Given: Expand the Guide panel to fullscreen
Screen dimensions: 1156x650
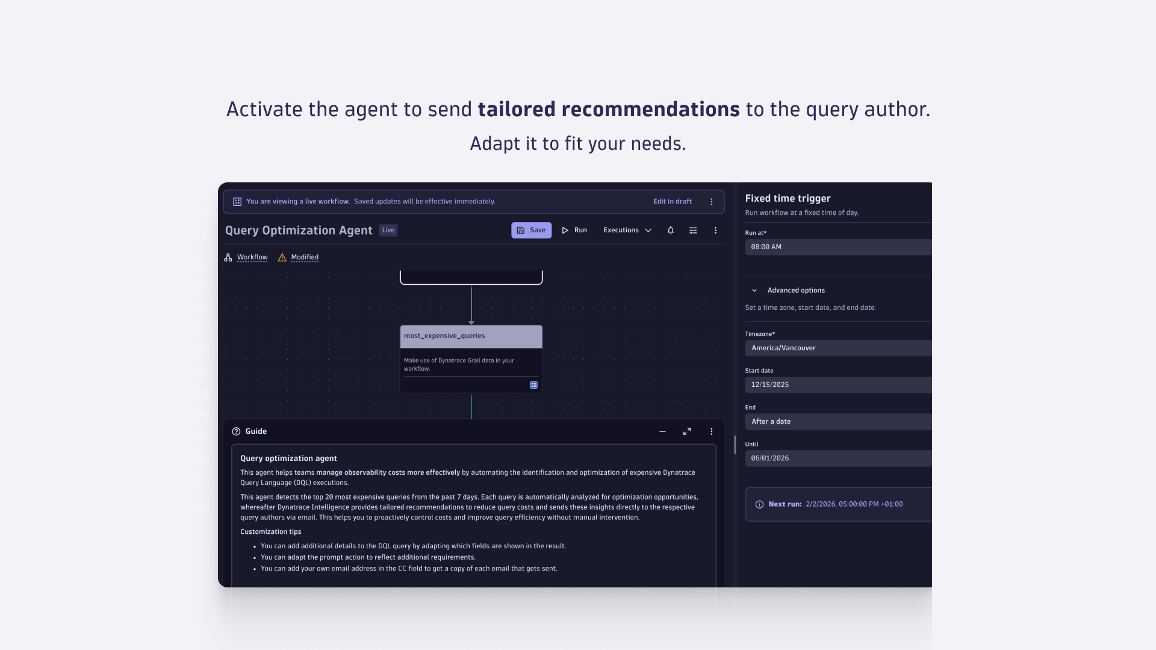Looking at the screenshot, I should click(x=686, y=431).
